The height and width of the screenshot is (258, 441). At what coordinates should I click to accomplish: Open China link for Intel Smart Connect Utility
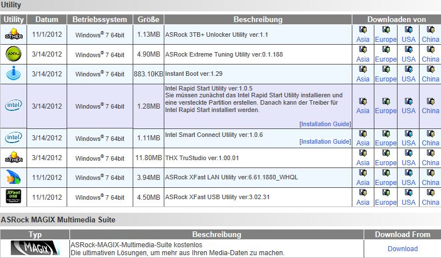point(431,143)
